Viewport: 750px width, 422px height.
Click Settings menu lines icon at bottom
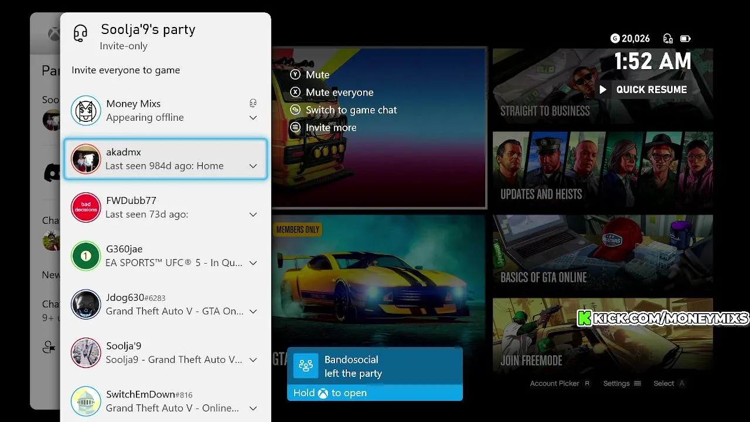(637, 383)
